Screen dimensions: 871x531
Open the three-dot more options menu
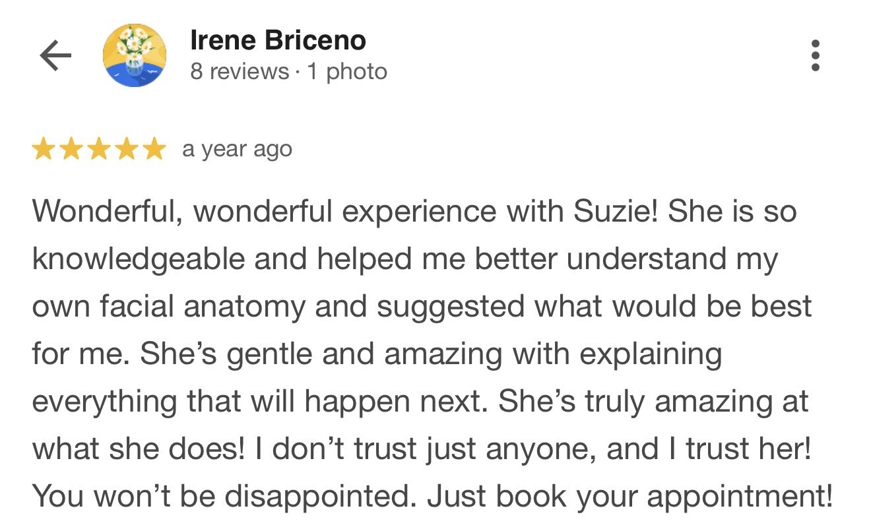tap(816, 56)
